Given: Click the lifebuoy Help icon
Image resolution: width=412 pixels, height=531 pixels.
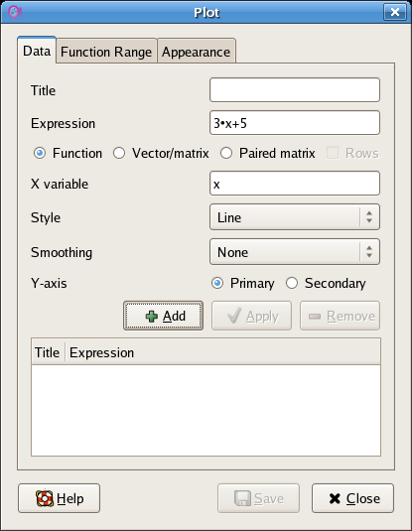Looking at the screenshot, I should 45,498.
